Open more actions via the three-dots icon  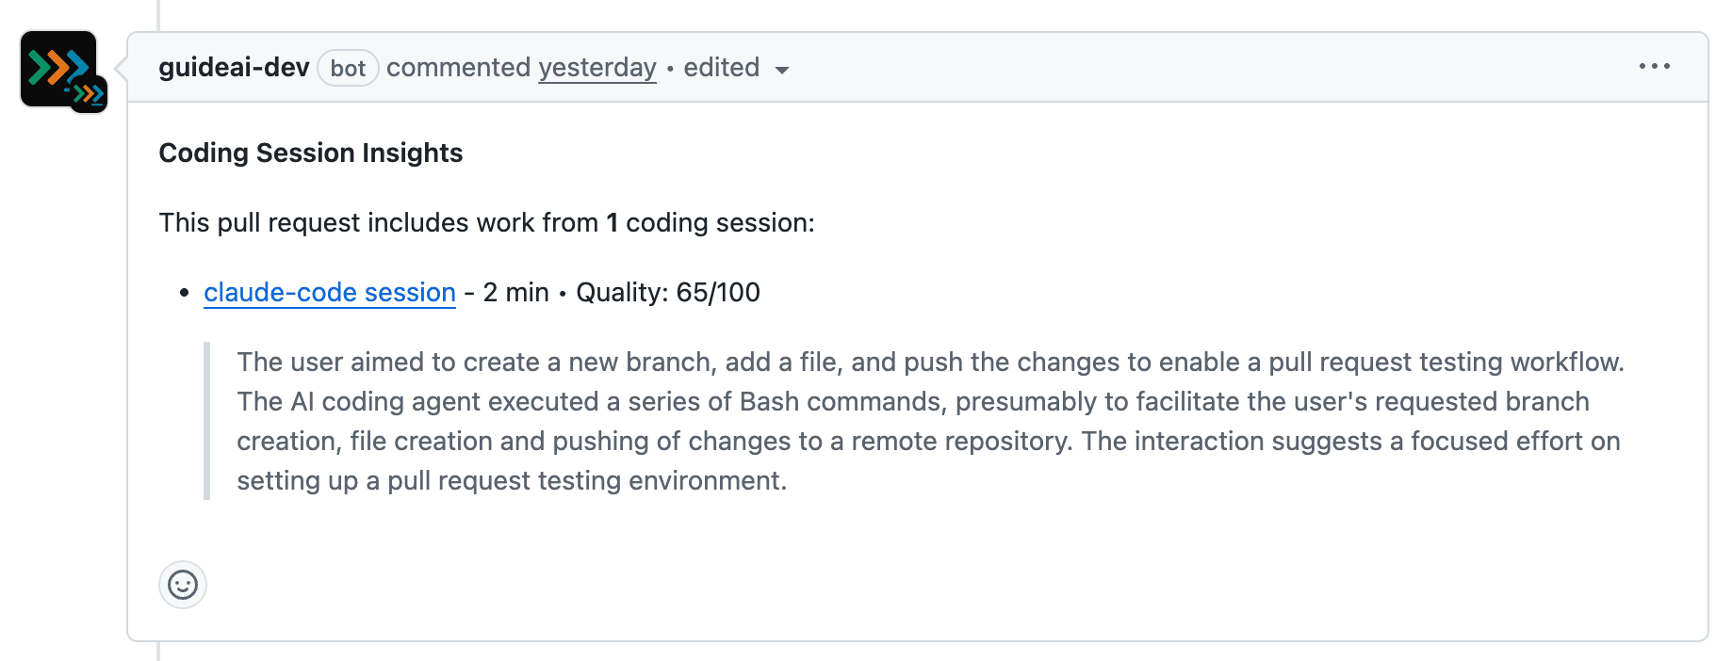pyautogui.click(x=1656, y=66)
